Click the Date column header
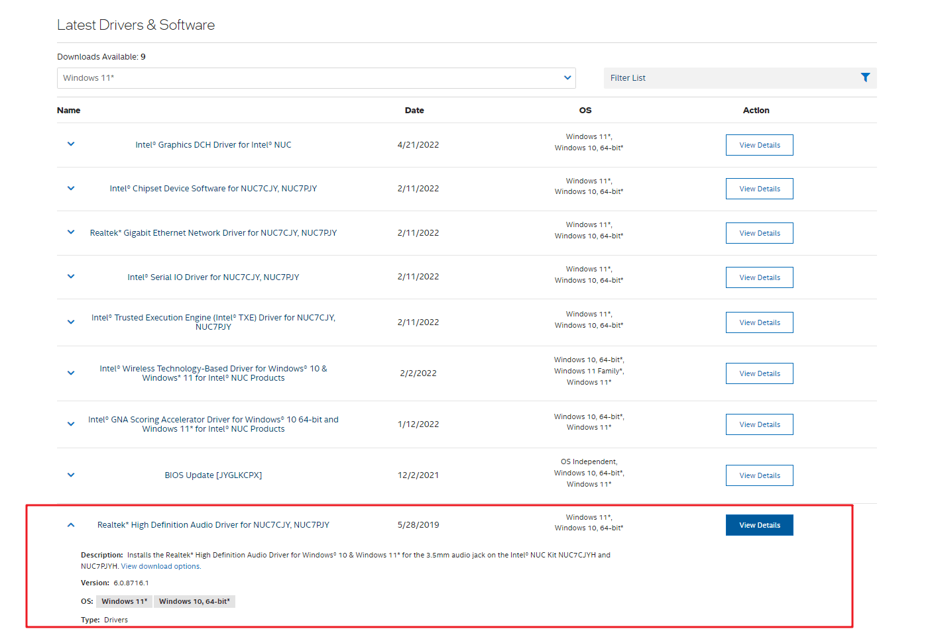The image size is (934, 631). (414, 111)
